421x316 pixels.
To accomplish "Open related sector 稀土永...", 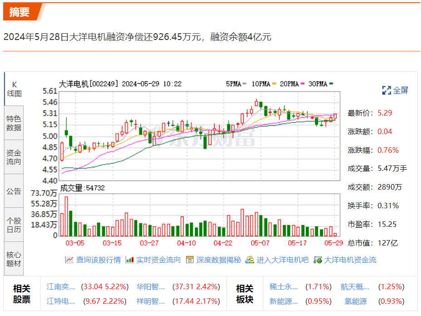I will (x=284, y=287).
